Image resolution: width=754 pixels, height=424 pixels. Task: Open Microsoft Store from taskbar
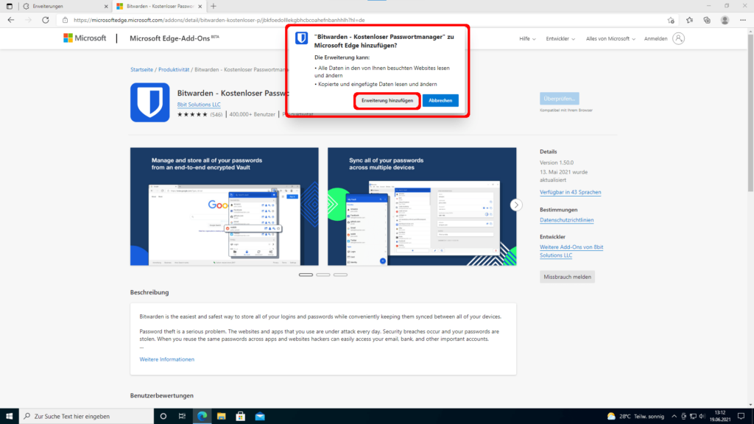241,417
